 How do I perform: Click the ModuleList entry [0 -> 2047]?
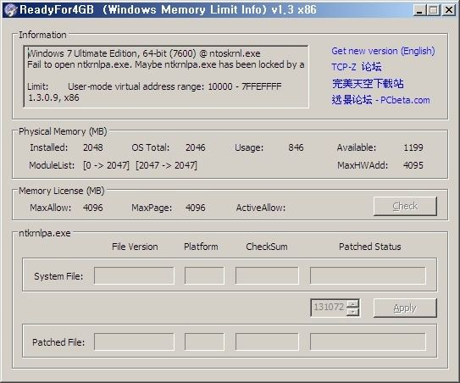point(106,165)
